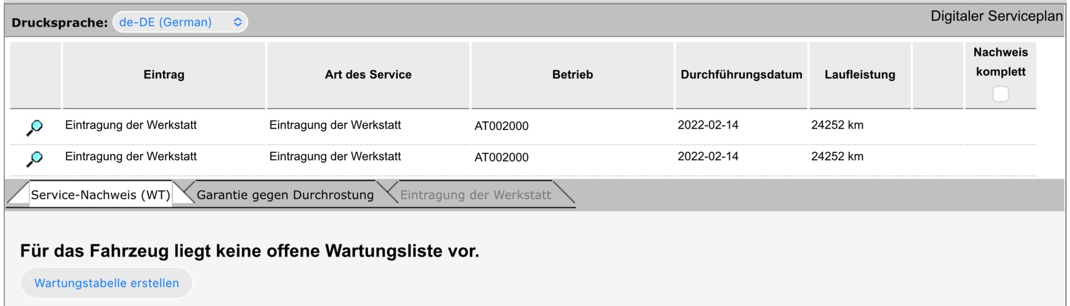Click second row's 24252 km mileage cell

click(x=837, y=156)
